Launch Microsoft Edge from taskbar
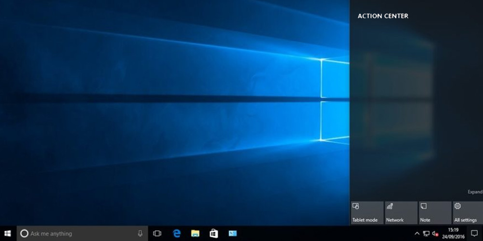Image resolution: width=483 pixels, height=241 pixels. pyautogui.click(x=176, y=234)
